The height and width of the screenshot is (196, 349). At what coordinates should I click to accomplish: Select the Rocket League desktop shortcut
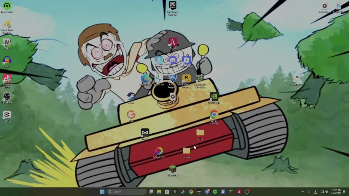pos(172,81)
